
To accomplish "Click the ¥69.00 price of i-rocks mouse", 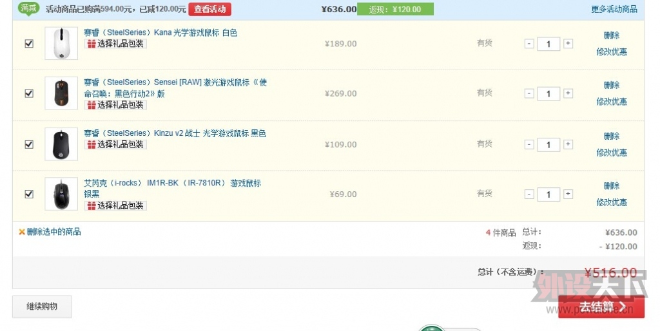I will pyautogui.click(x=343, y=194).
